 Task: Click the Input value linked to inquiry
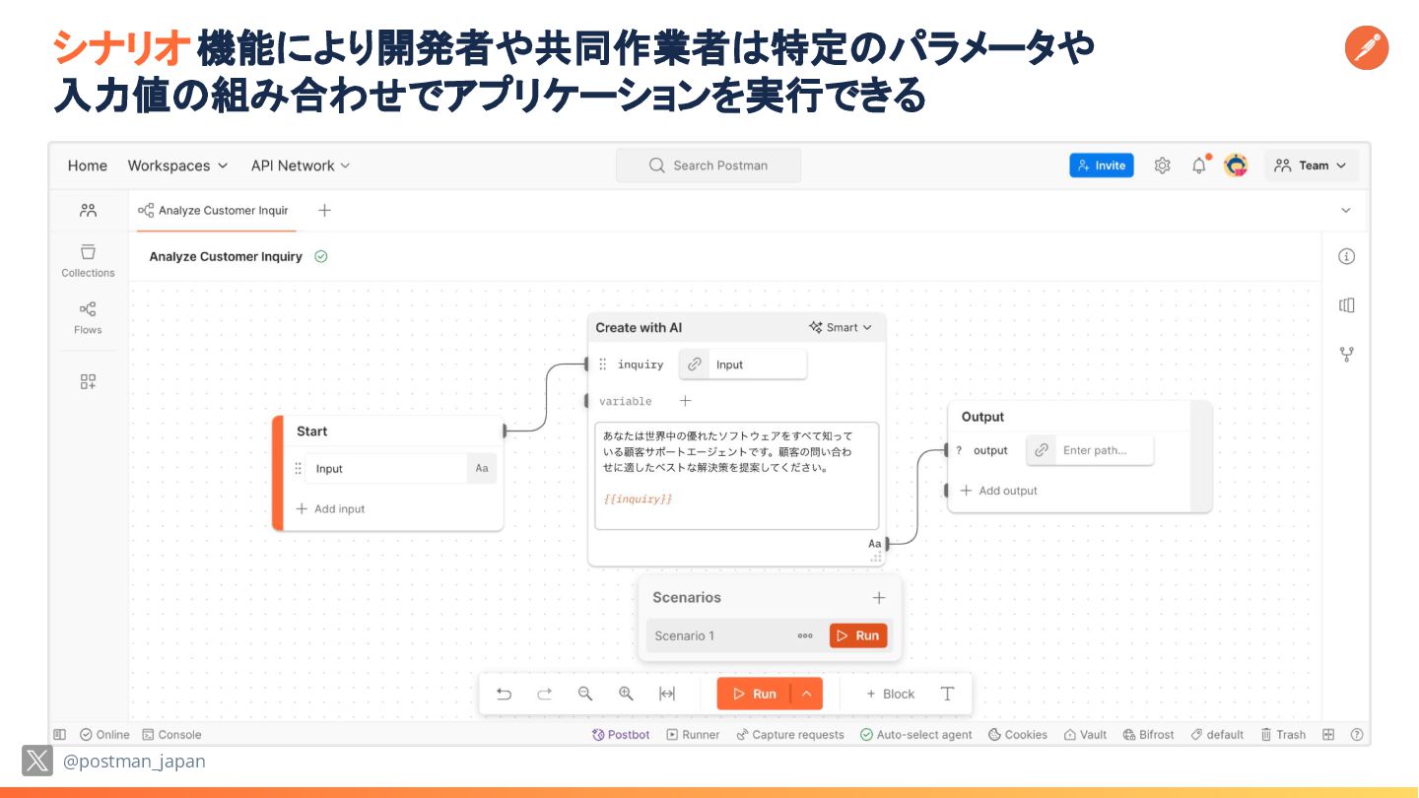point(758,365)
